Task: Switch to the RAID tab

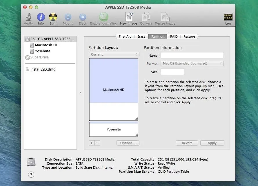Action: click(174, 36)
